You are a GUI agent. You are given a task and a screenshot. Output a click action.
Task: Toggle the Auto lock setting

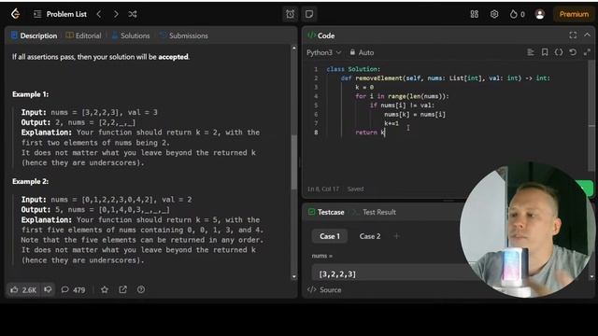click(362, 52)
